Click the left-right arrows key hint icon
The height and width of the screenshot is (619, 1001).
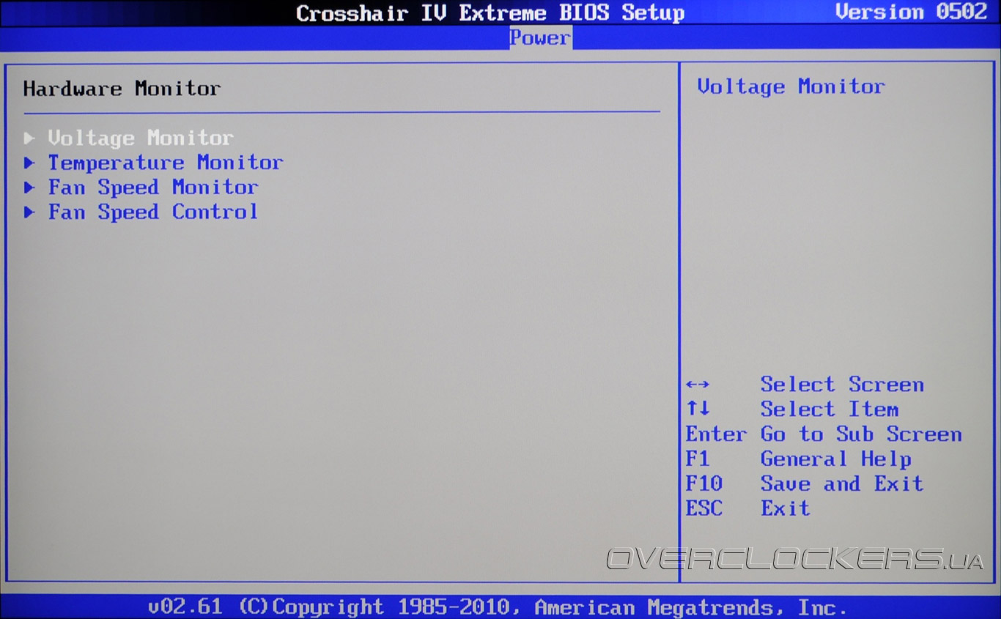tap(698, 385)
